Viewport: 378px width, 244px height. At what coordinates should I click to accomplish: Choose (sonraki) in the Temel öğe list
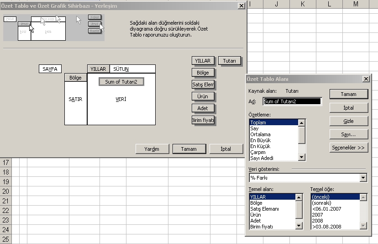[x=322, y=203]
